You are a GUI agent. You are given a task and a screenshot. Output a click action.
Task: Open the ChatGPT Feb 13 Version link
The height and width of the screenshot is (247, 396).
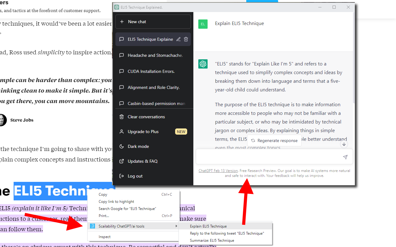click(x=218, y=171)
